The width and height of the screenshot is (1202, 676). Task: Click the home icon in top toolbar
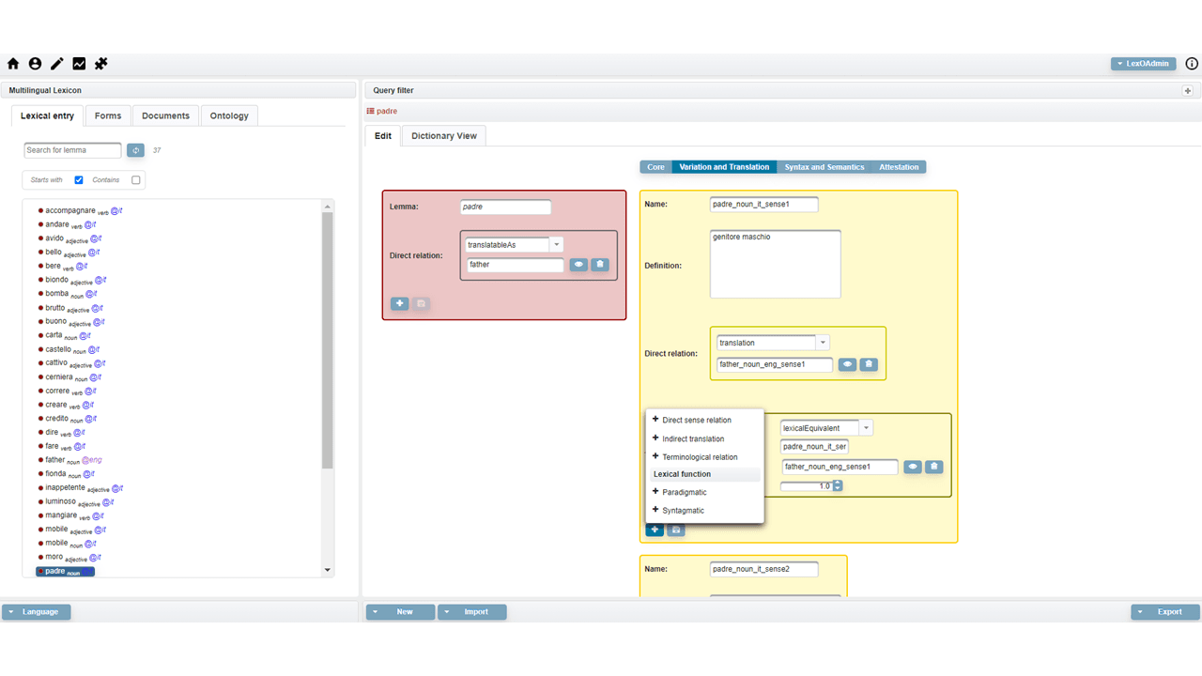point(13,64)
